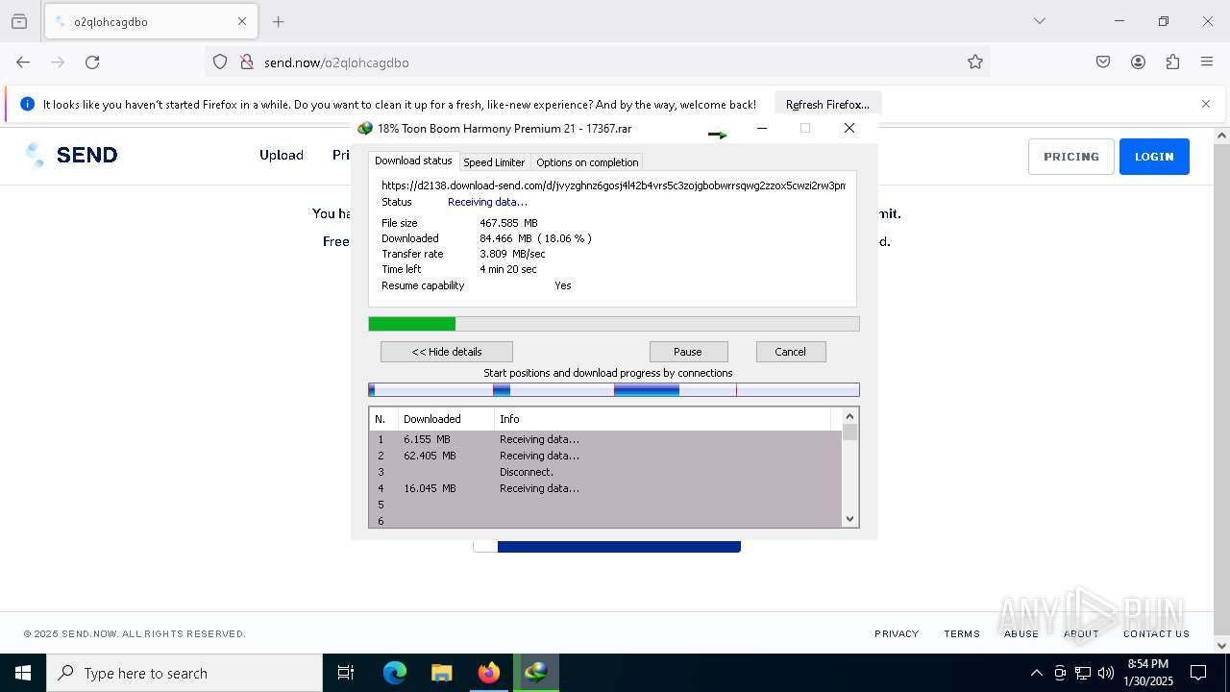Open a new tab with plus icon
This screenshot has width=1230, height=692.
(x=279, y=21)
